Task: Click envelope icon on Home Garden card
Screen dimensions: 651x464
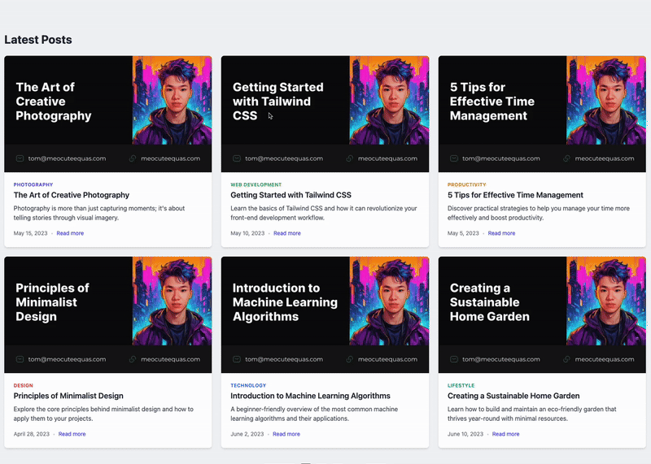Action: tap(454, 359)
